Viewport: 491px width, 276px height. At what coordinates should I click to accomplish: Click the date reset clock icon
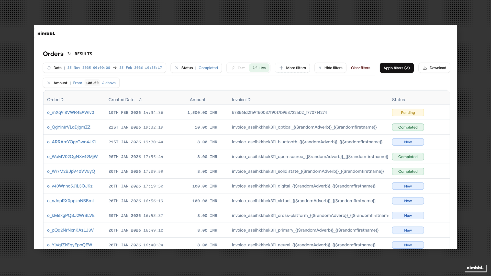pyautogui.click(x=49, y=68)
